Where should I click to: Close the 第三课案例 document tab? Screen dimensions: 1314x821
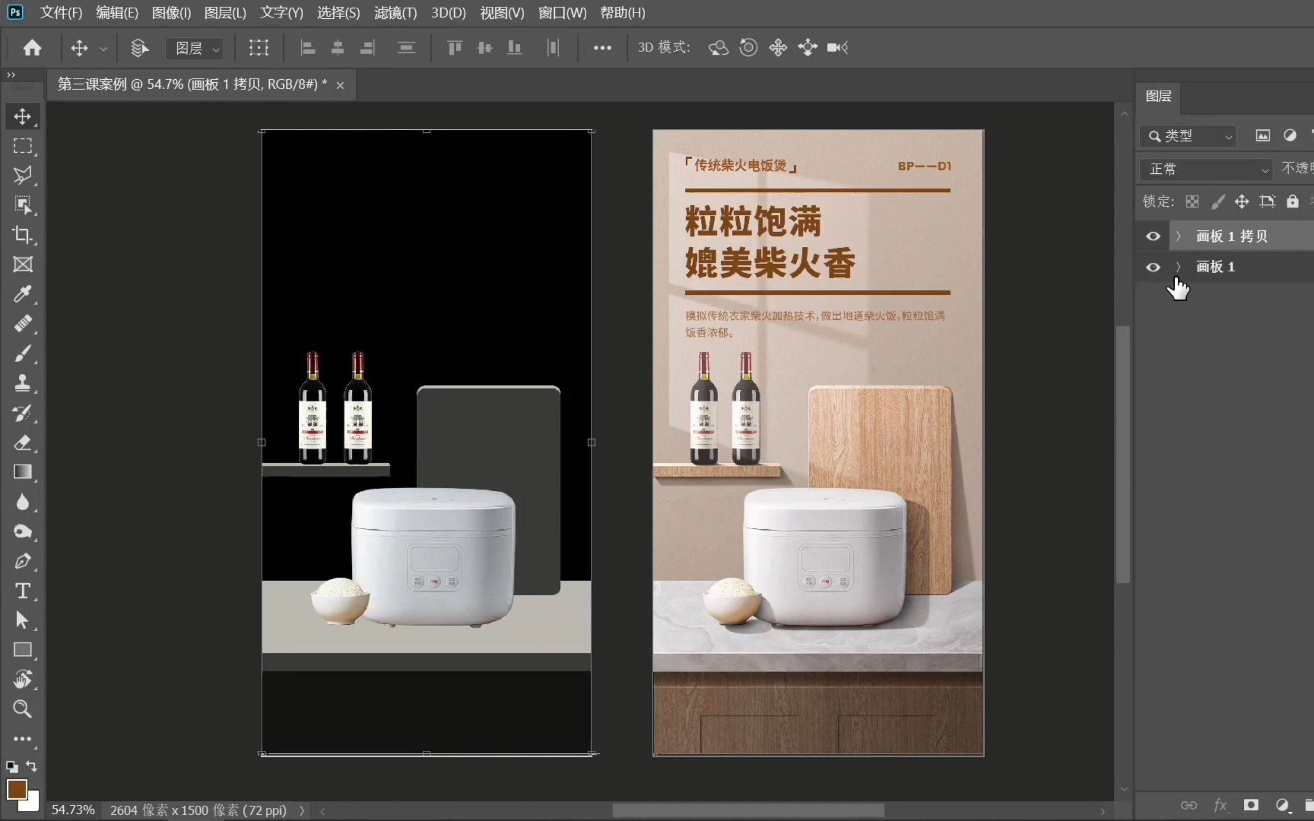[x=340, y=85]
